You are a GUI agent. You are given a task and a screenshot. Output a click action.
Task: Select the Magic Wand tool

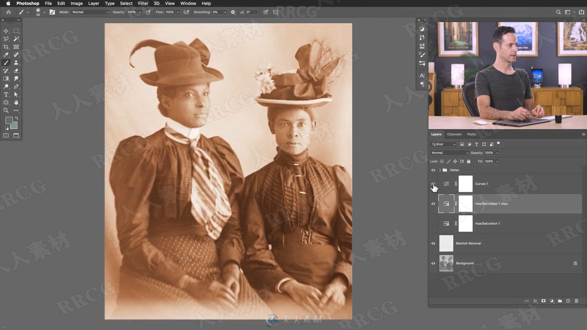16,39
